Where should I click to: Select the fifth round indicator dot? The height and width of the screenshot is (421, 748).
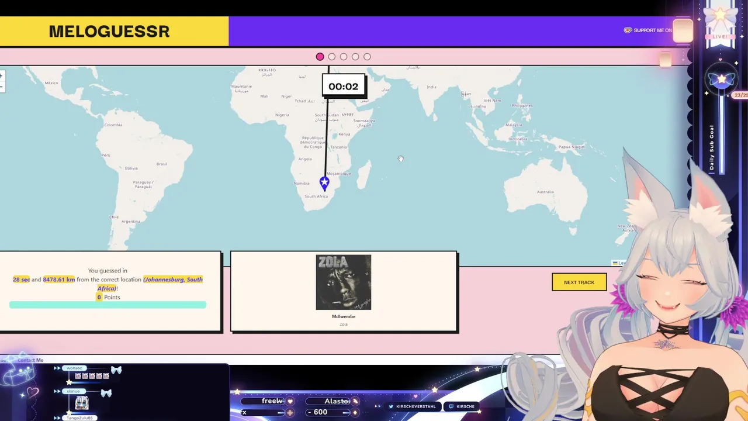pyautogui.click(x=367, y=57)
